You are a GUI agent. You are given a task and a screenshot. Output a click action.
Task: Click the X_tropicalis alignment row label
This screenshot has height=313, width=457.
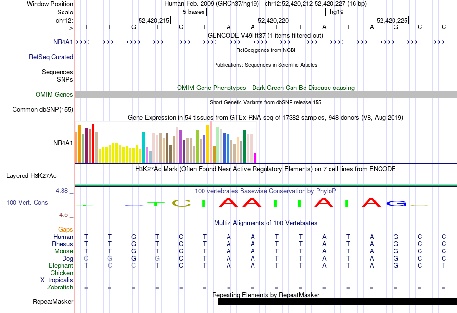click(57, 280)
